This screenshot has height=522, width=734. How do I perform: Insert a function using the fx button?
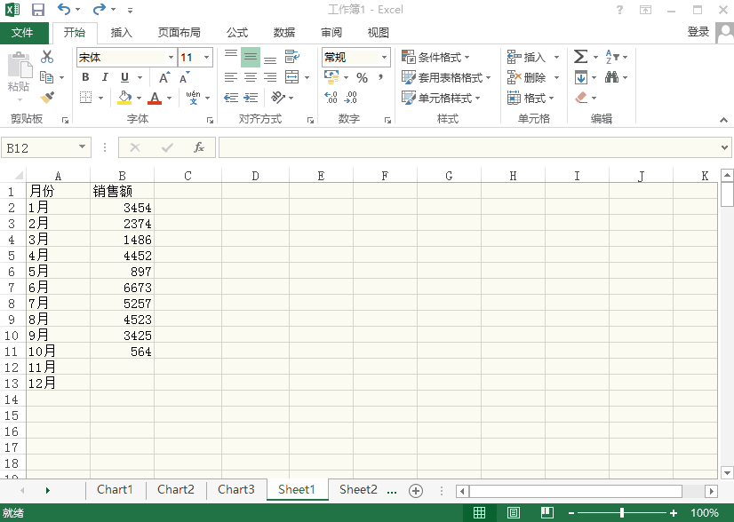tap(199, 147)
